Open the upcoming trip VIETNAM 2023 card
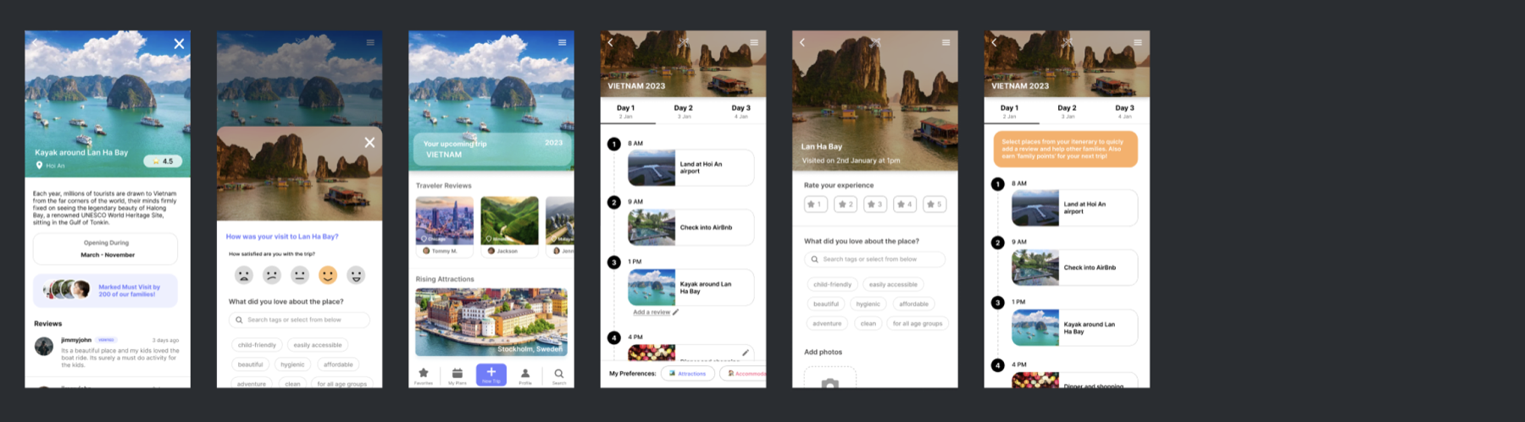Screen dimensions: 1525x422 491,148
